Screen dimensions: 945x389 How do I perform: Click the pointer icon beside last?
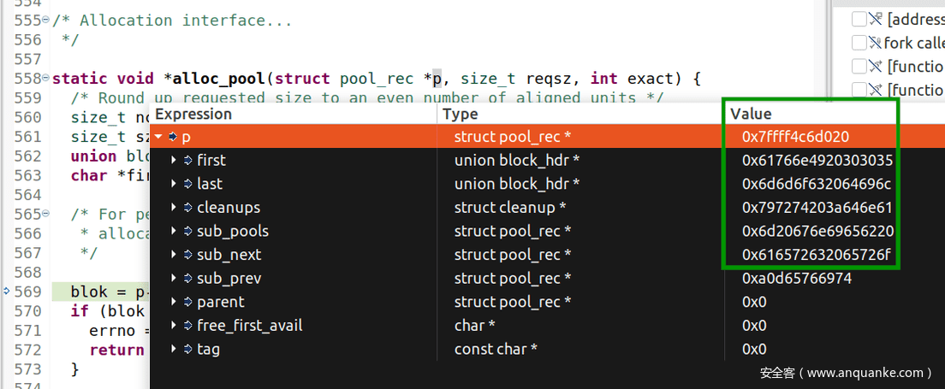coord(188,184)
